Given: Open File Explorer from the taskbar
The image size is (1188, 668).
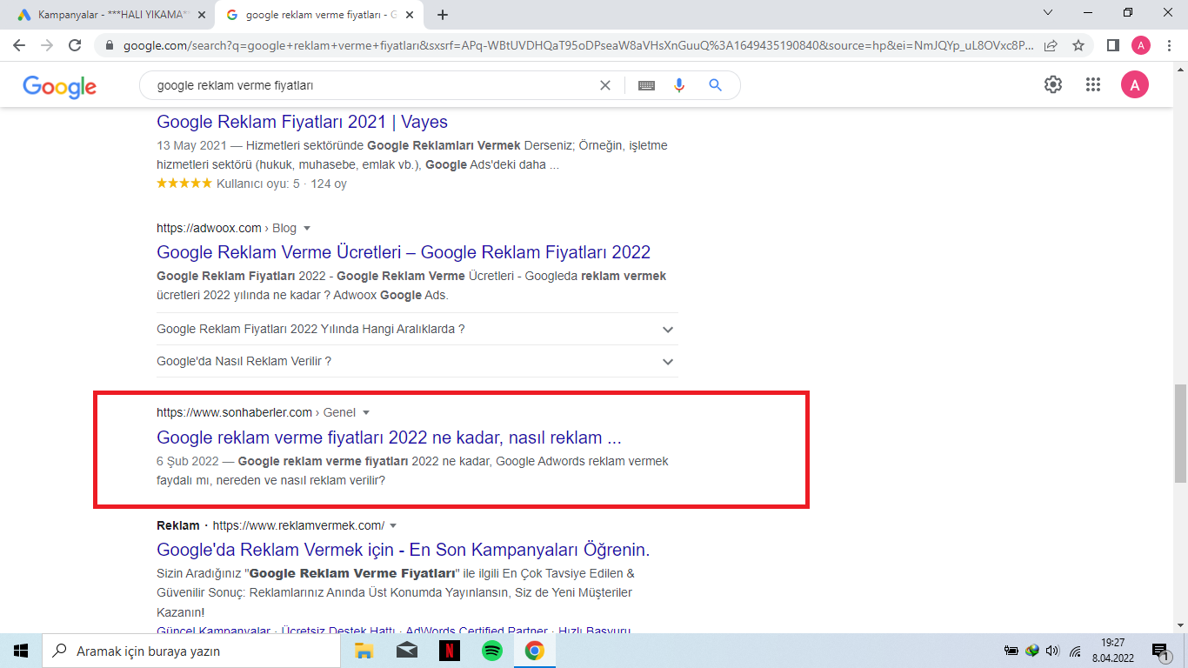Looking at the screenshot, I should tap(364, 651).
